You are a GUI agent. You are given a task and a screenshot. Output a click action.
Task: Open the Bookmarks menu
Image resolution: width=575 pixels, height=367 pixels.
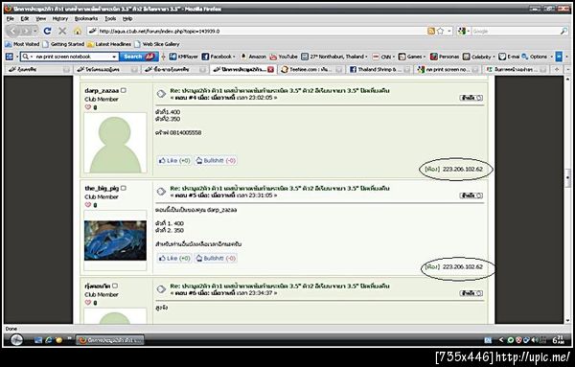point(86,19)
